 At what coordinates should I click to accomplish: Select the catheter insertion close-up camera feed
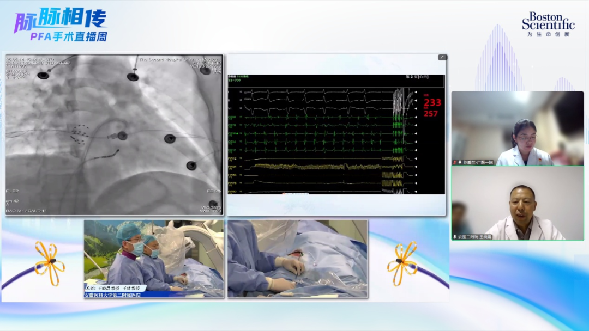[297, 259]
